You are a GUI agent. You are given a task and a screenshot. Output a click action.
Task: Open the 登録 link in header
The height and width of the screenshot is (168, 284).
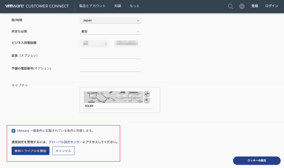pos(255,6)
